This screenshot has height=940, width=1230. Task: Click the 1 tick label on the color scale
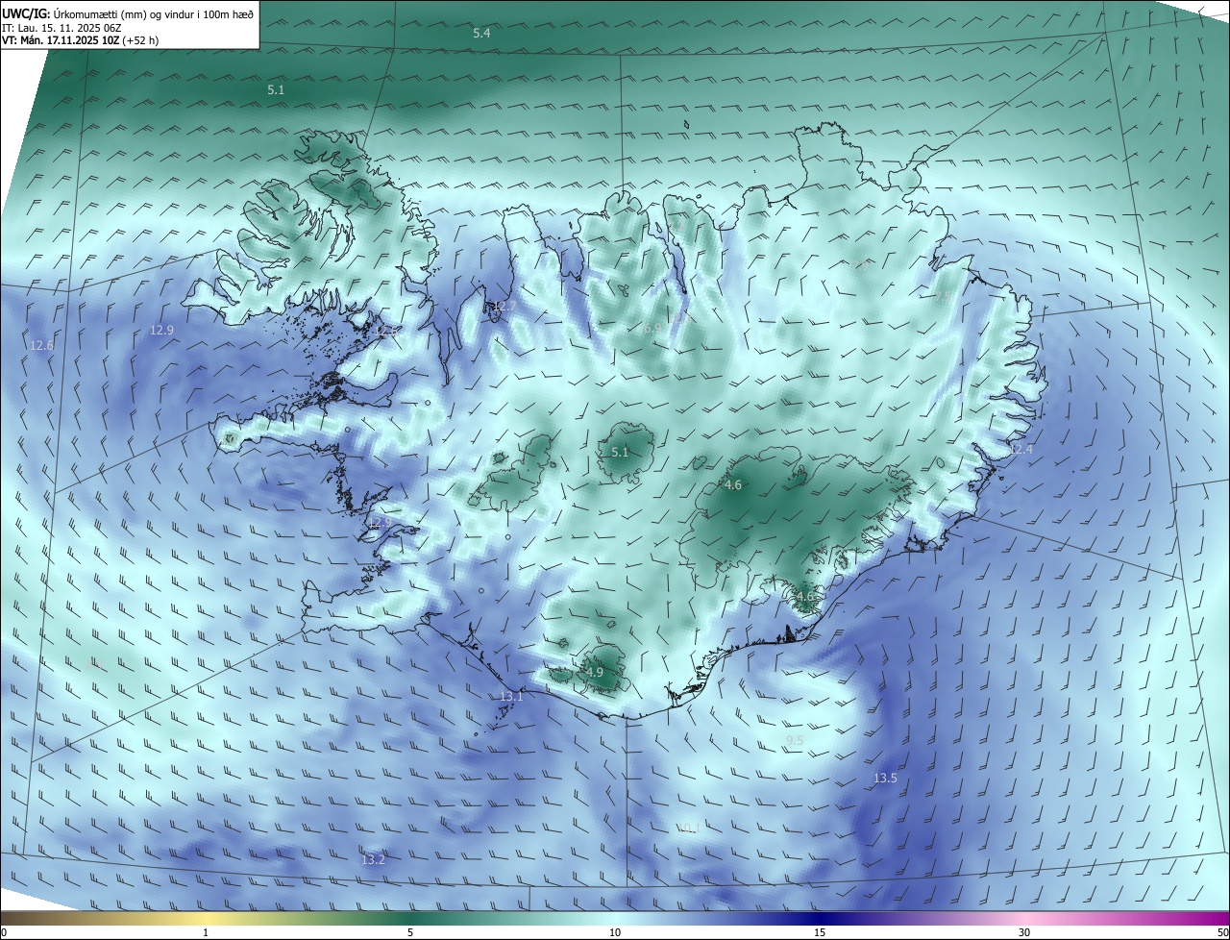click(206, 932)
